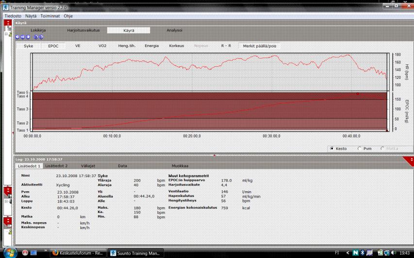
Task: Click the scroll-left round arrow icon
Action: 17,37
